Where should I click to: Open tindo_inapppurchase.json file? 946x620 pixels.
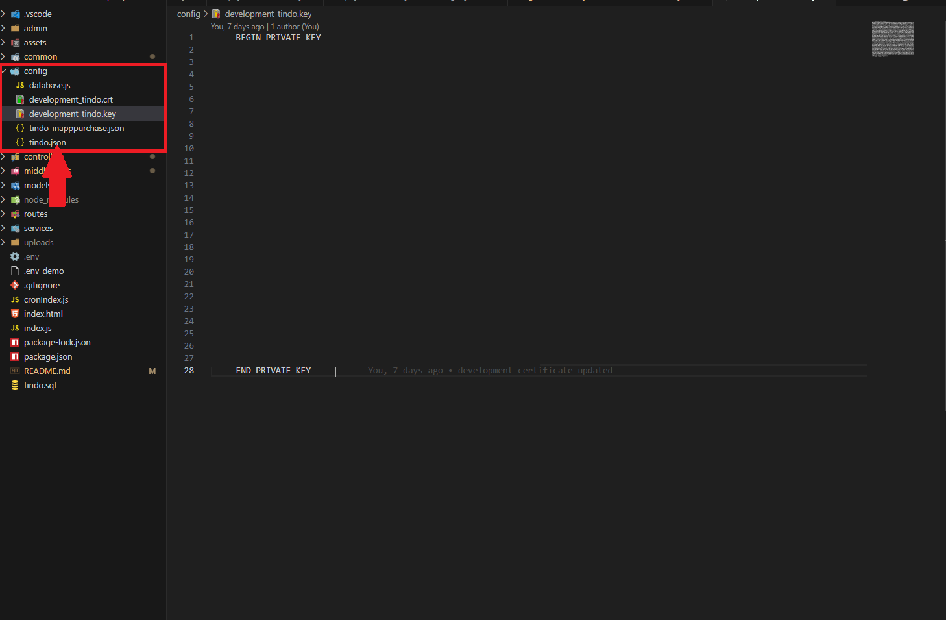tap(76, 129)
